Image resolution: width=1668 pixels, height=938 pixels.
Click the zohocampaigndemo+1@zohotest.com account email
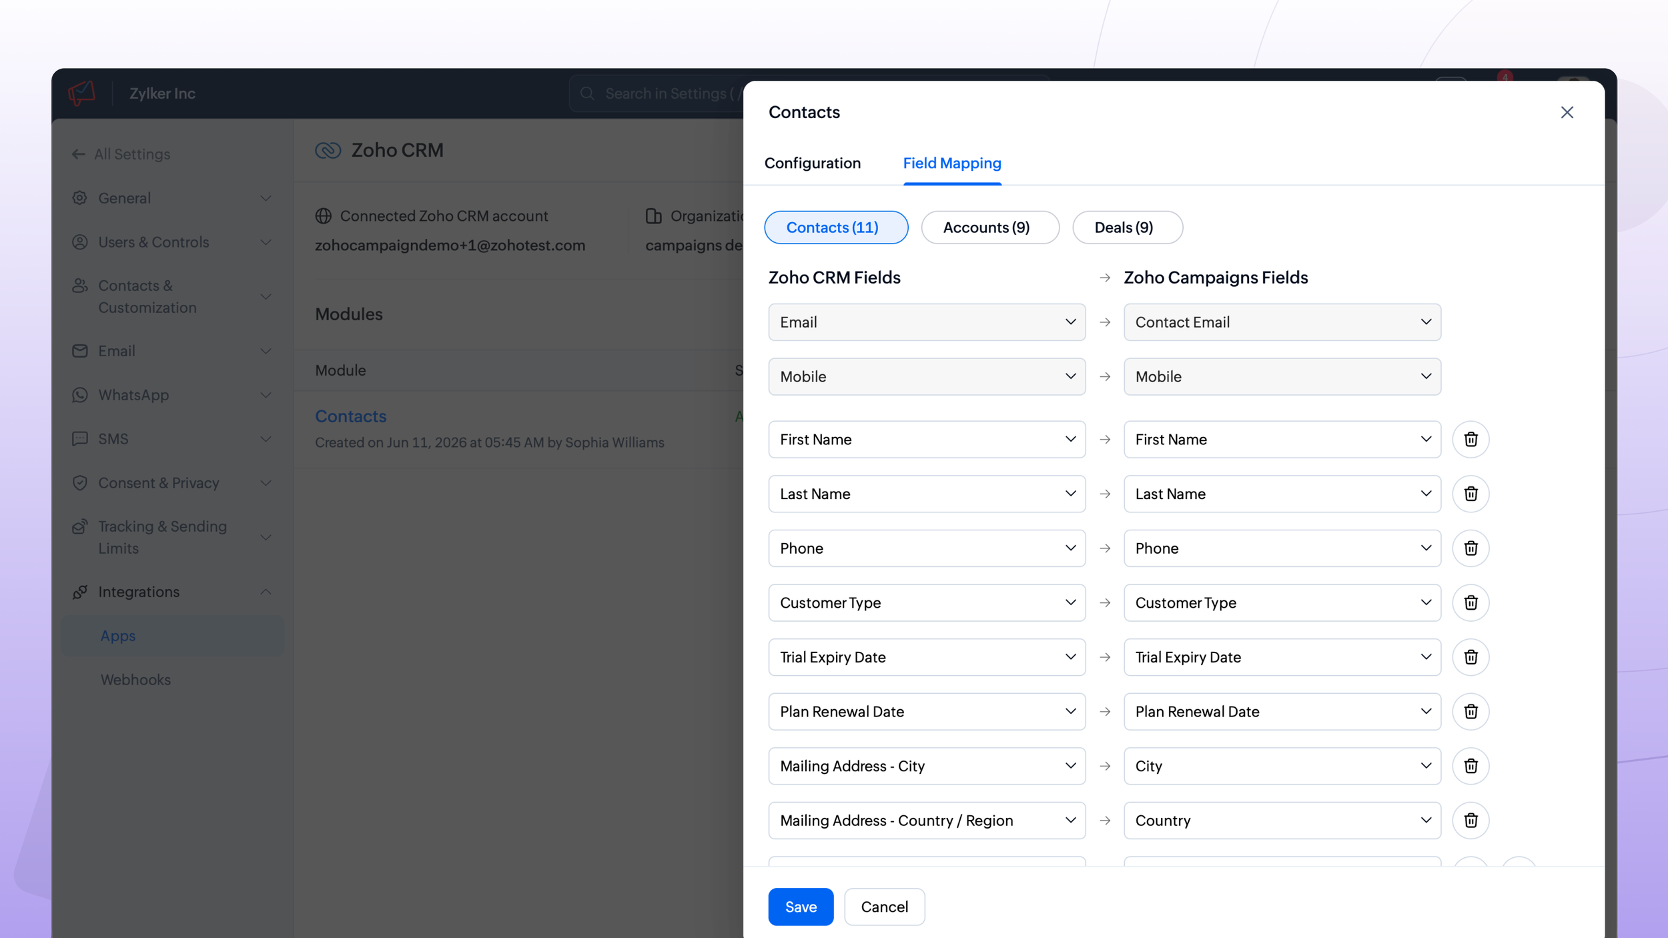450,246
